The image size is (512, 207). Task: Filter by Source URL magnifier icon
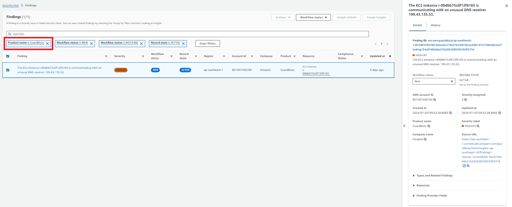(468, 166)
